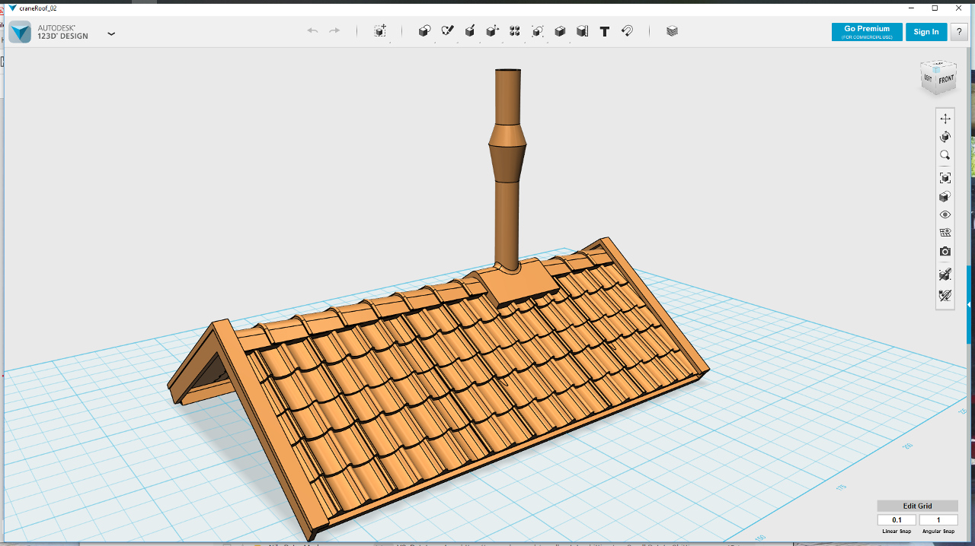Open the Construct tool
The height and width of the screenshot is (546, 975).
[470, 31]
